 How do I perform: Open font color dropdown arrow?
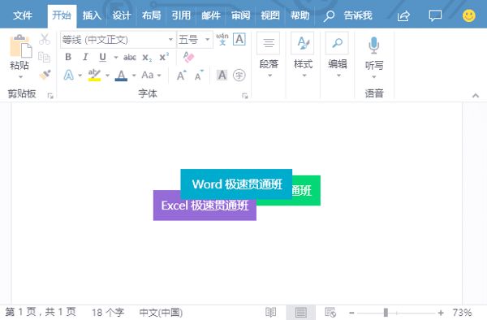134,76
